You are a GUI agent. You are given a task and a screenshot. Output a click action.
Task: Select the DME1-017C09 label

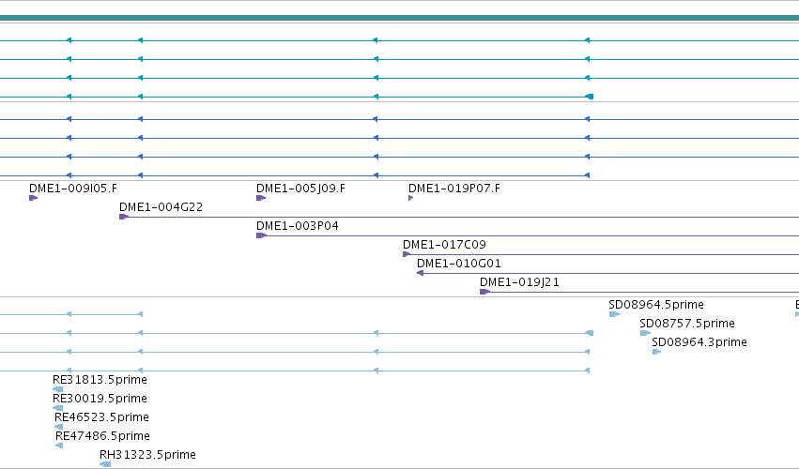[x=444, y=245]
